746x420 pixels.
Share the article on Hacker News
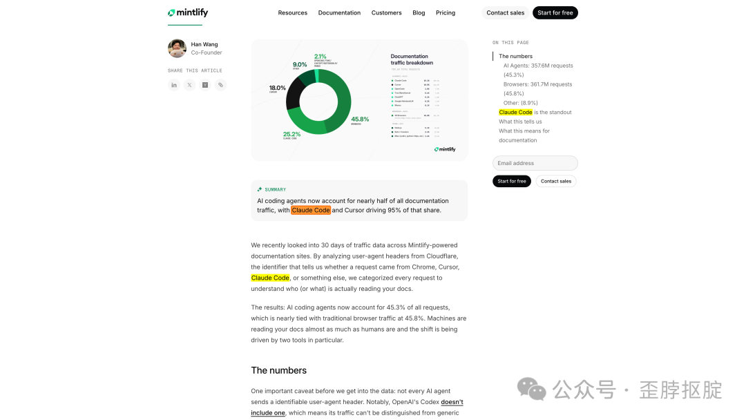pos(204,84)
